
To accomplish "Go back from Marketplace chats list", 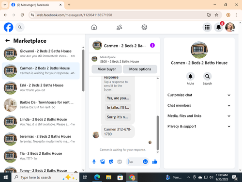I will [x=8, y=41].
